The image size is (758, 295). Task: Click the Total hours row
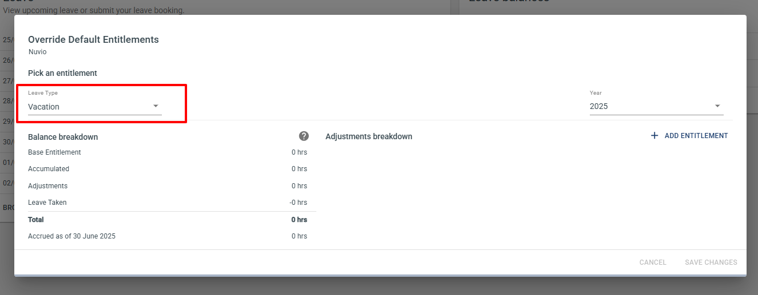(x=168, y=220)
